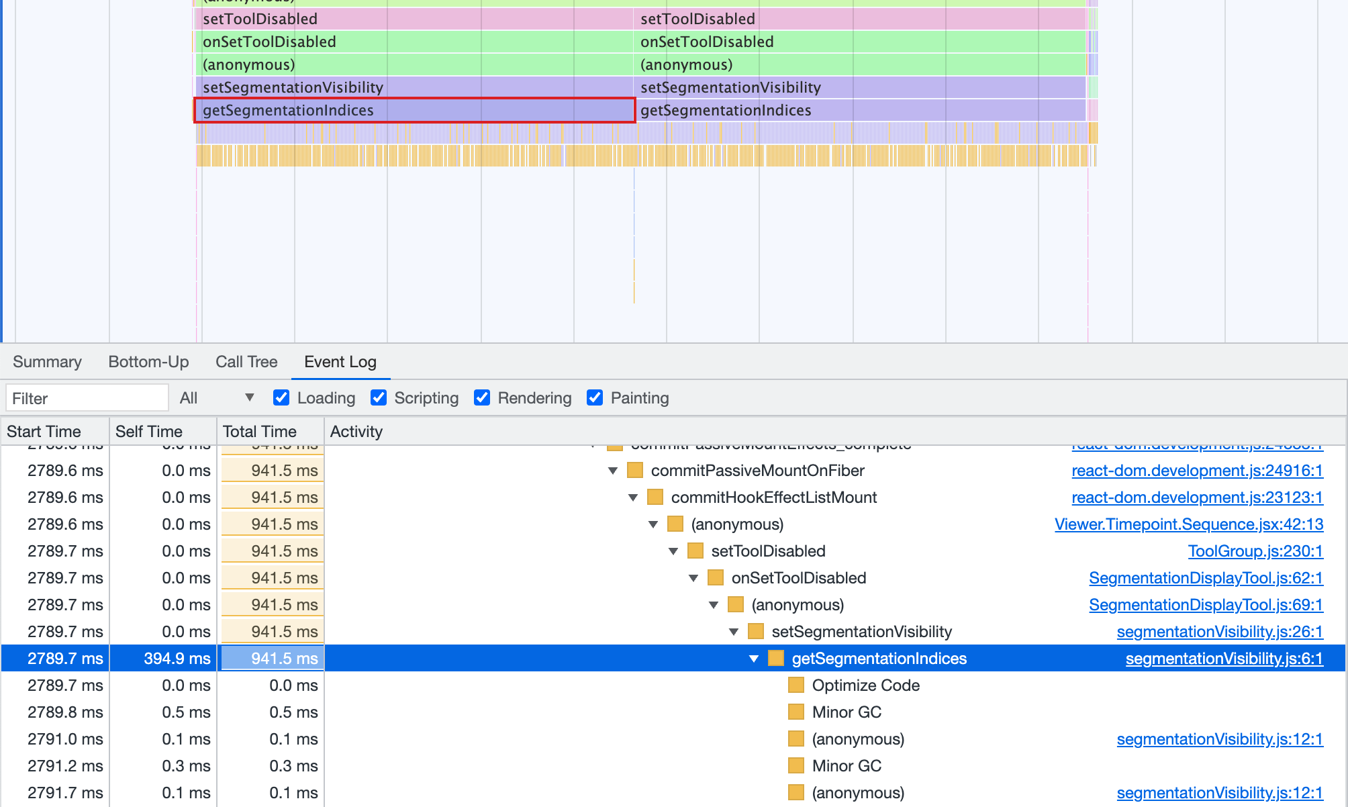
Task: Click the orange icon beside getSegmentationIndices event
Action: click(775, 659)
